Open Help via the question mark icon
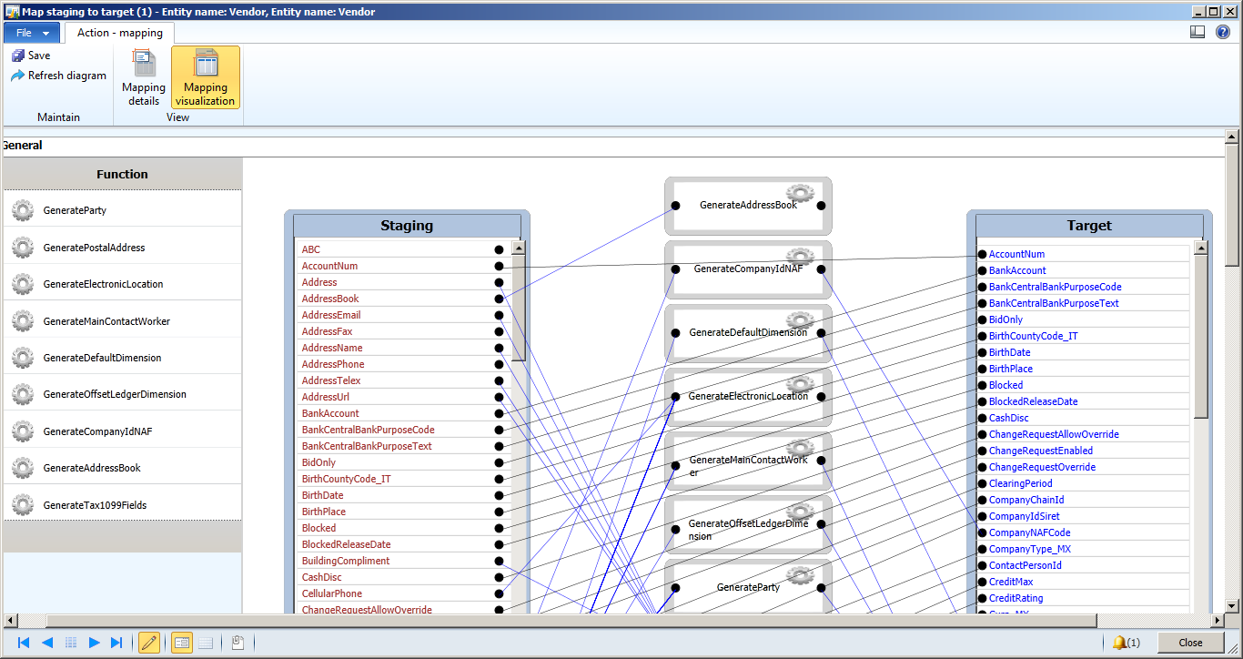The height and width of the screenshot is (659, 1243). [1222, 31]
